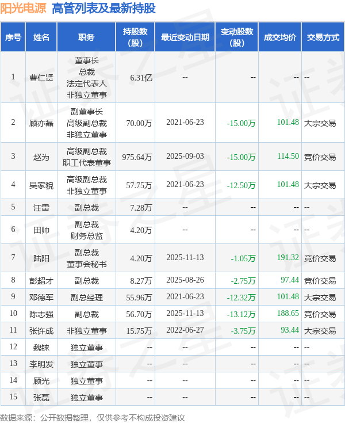Click the 975.64万 shareholding value
Viewport: 345px width, 423px height.
tap(137, 157)
